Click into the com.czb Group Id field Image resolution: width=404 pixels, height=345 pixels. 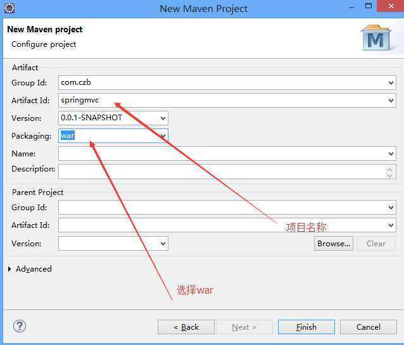pyautogui.click(x=227, y=83)
